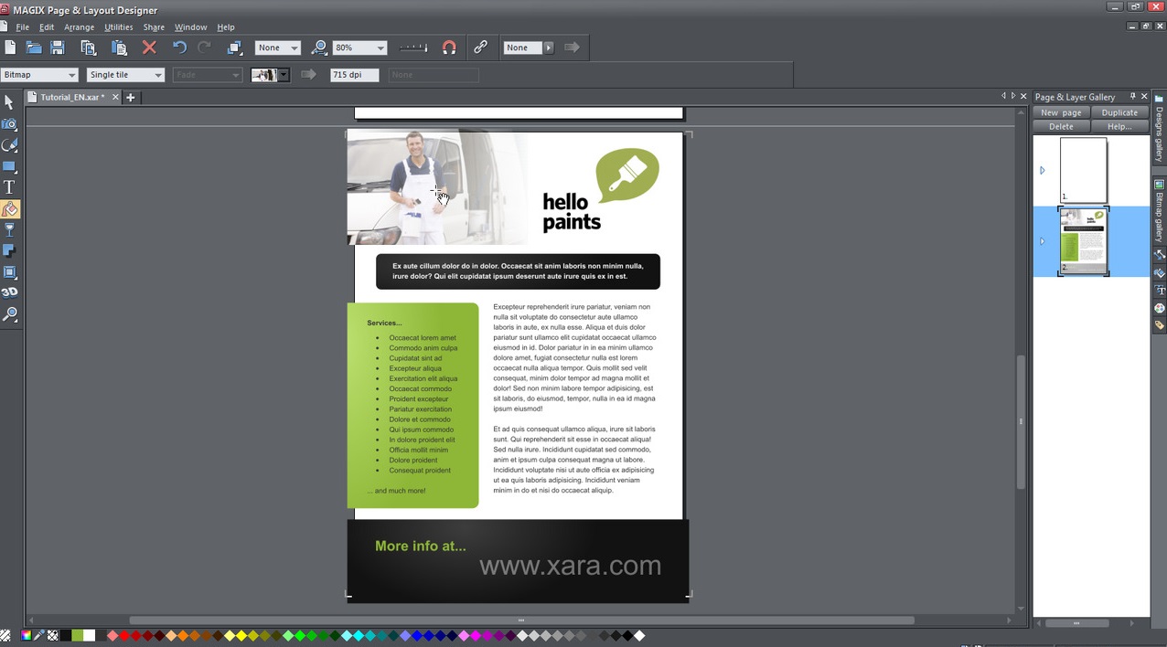Open the File menu
The height and width of the screenshot is (647, 1167).
click(22, 27)
